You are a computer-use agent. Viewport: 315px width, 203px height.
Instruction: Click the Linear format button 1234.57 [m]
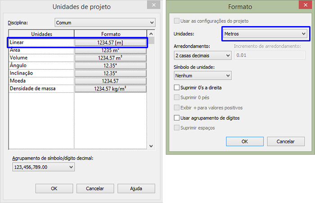tap(110, 43)
